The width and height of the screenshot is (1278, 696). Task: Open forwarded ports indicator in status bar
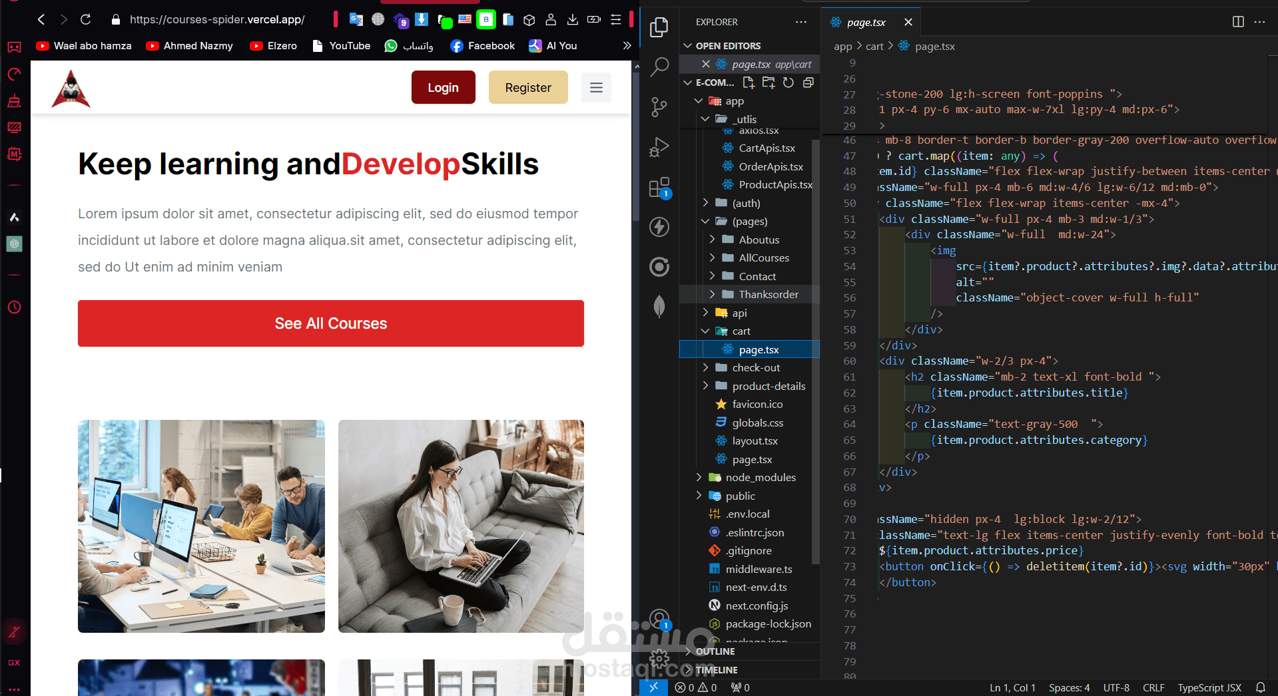[x=740, y=687]
